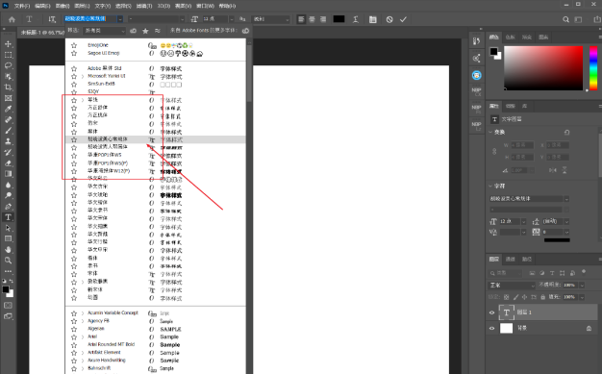Select the Pen tool
The image size is (602, 374).
pyautogui.click(x=8, y=206)
